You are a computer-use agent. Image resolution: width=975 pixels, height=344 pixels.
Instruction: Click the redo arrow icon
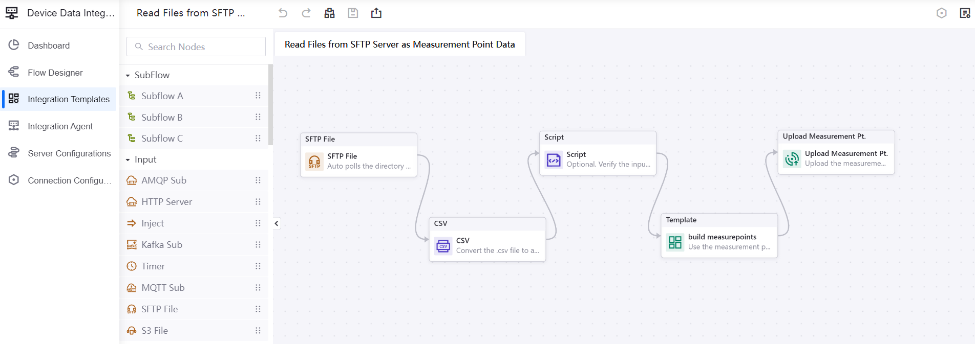coord(306,13)
